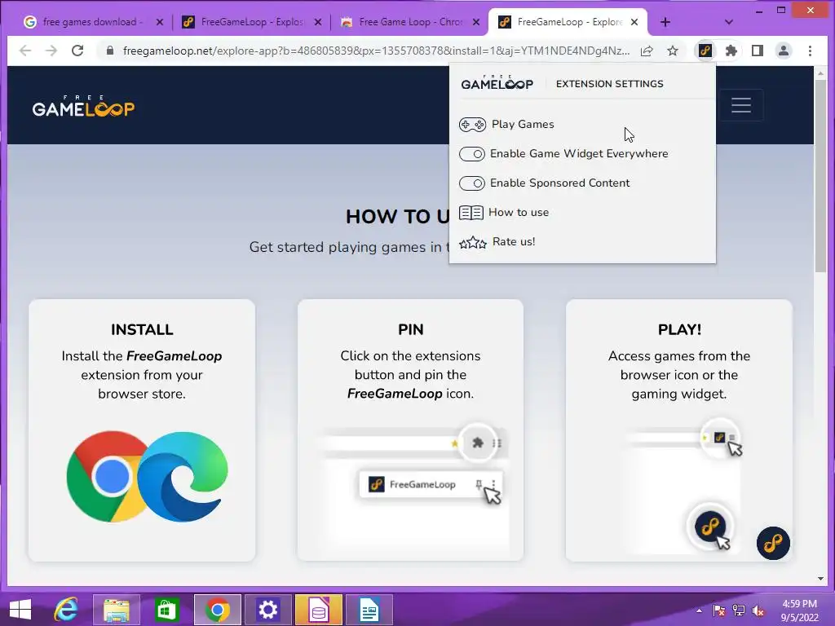This screenshot has height=626, width=835.
Task: Select How to use menu entry
Action: coord(518,213)
